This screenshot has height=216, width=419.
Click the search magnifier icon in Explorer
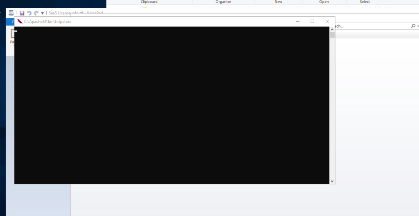coord(413,26)
